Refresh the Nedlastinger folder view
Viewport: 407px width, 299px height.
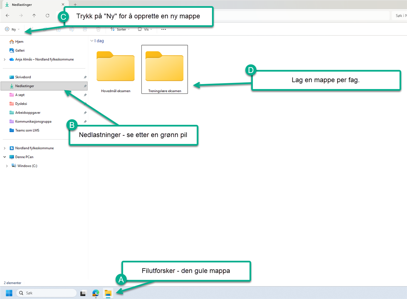47,16
